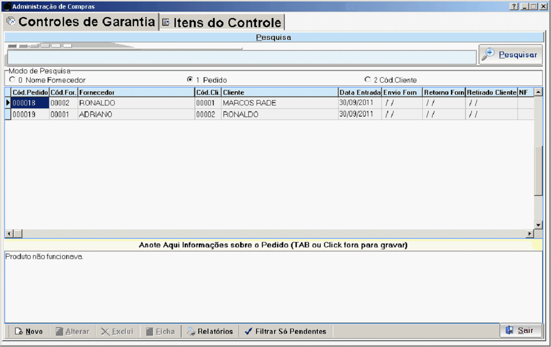551x347 pixels.
Task: Select the Nome Fornecedor search mode
Action: (x=13, y=80)
